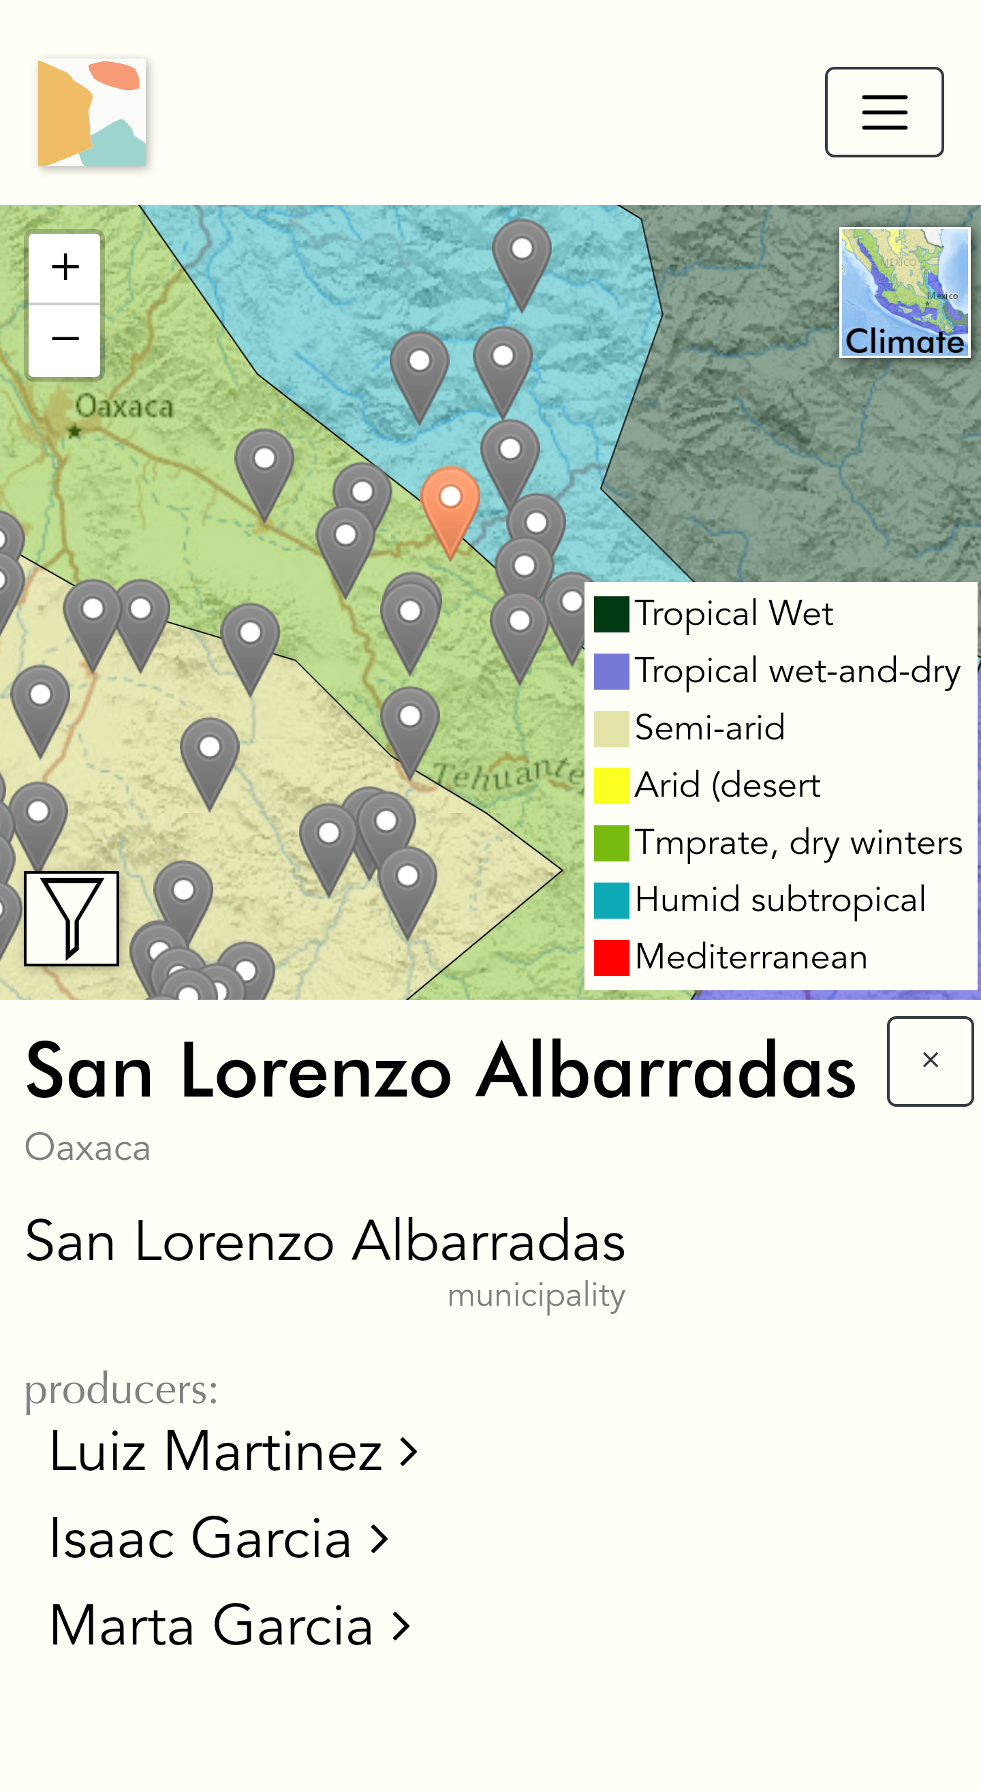Zoom in on the map
981x1791 pixels.
[x=65, y=268]
